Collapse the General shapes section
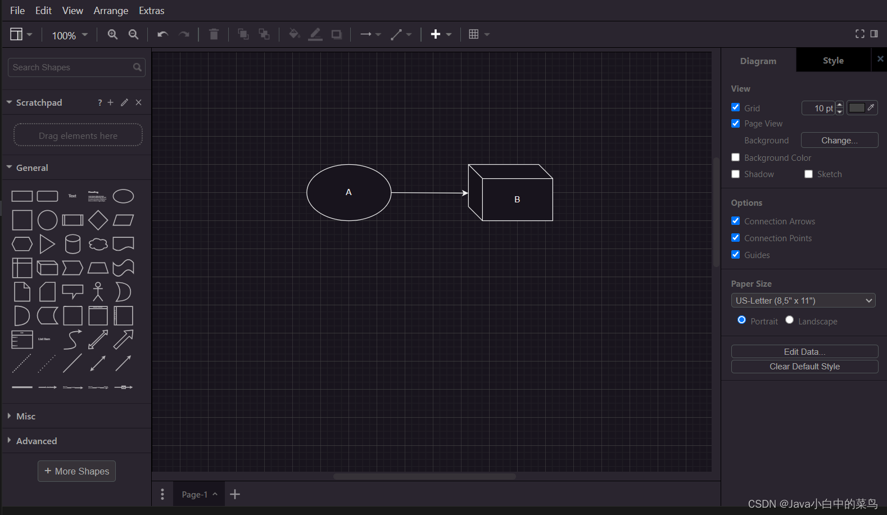This screenshot has width=887, height=515. (x=76, y=168)
